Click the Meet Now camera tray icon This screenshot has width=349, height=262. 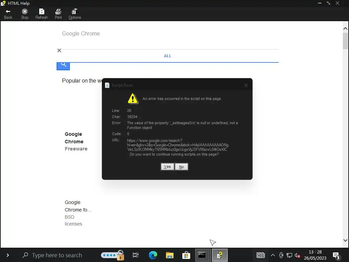pos(281,255)
